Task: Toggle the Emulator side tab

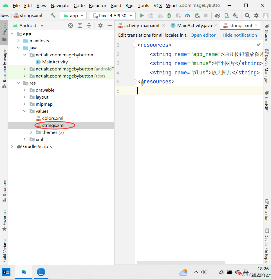Action: pos(266,210)
